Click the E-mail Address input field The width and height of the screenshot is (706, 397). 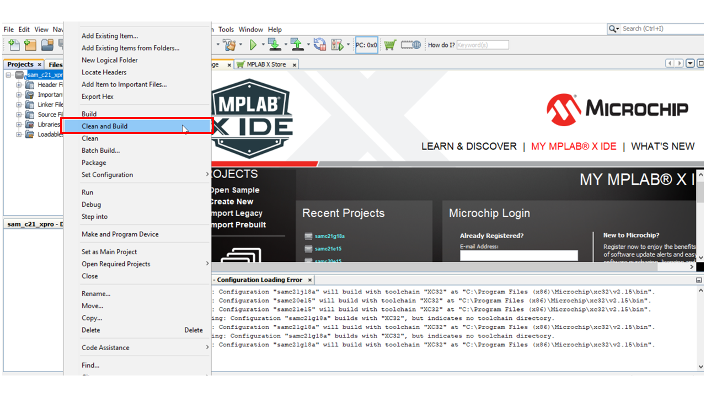tap(518, 255)
